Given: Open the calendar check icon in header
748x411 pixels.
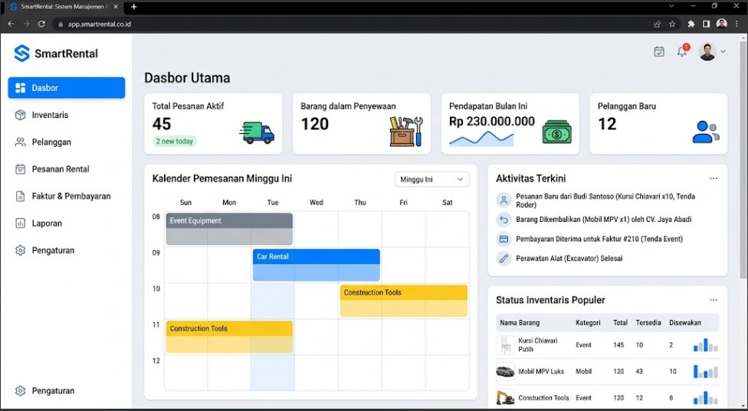Looking at the screenshot, I should [659, 51].
